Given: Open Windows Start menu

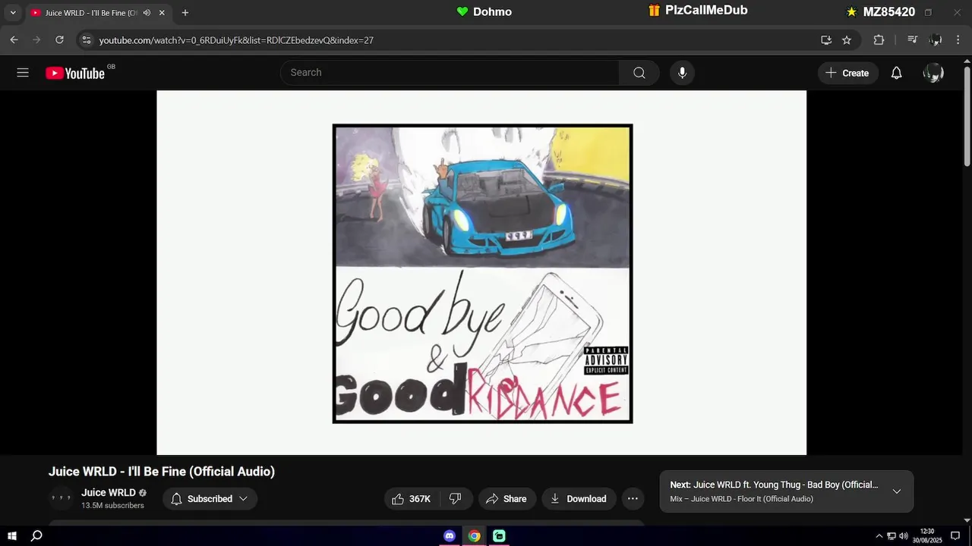Looking at the screenshot, I should coord(12,536).
